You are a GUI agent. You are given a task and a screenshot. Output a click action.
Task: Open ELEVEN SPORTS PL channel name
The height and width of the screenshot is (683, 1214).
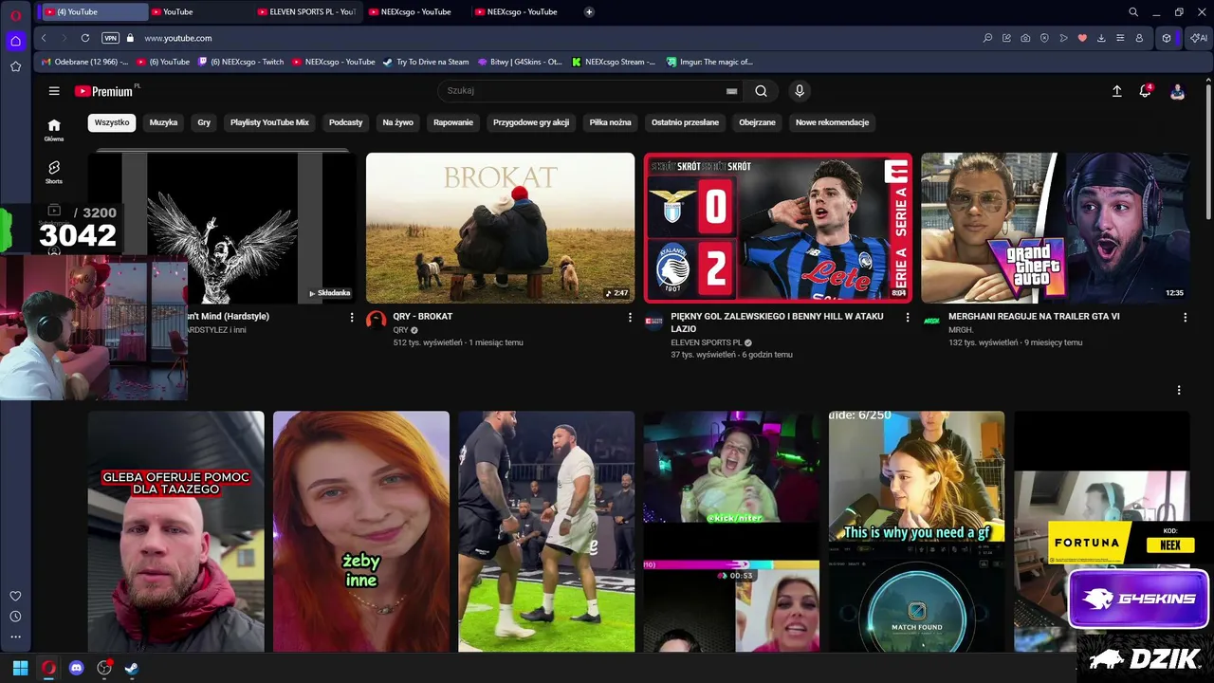point(707,342)
